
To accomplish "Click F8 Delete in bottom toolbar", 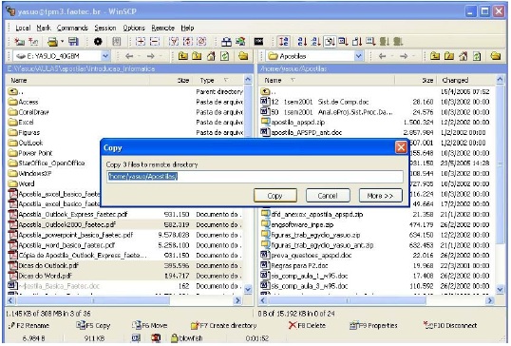I will [x=307, y=325].
